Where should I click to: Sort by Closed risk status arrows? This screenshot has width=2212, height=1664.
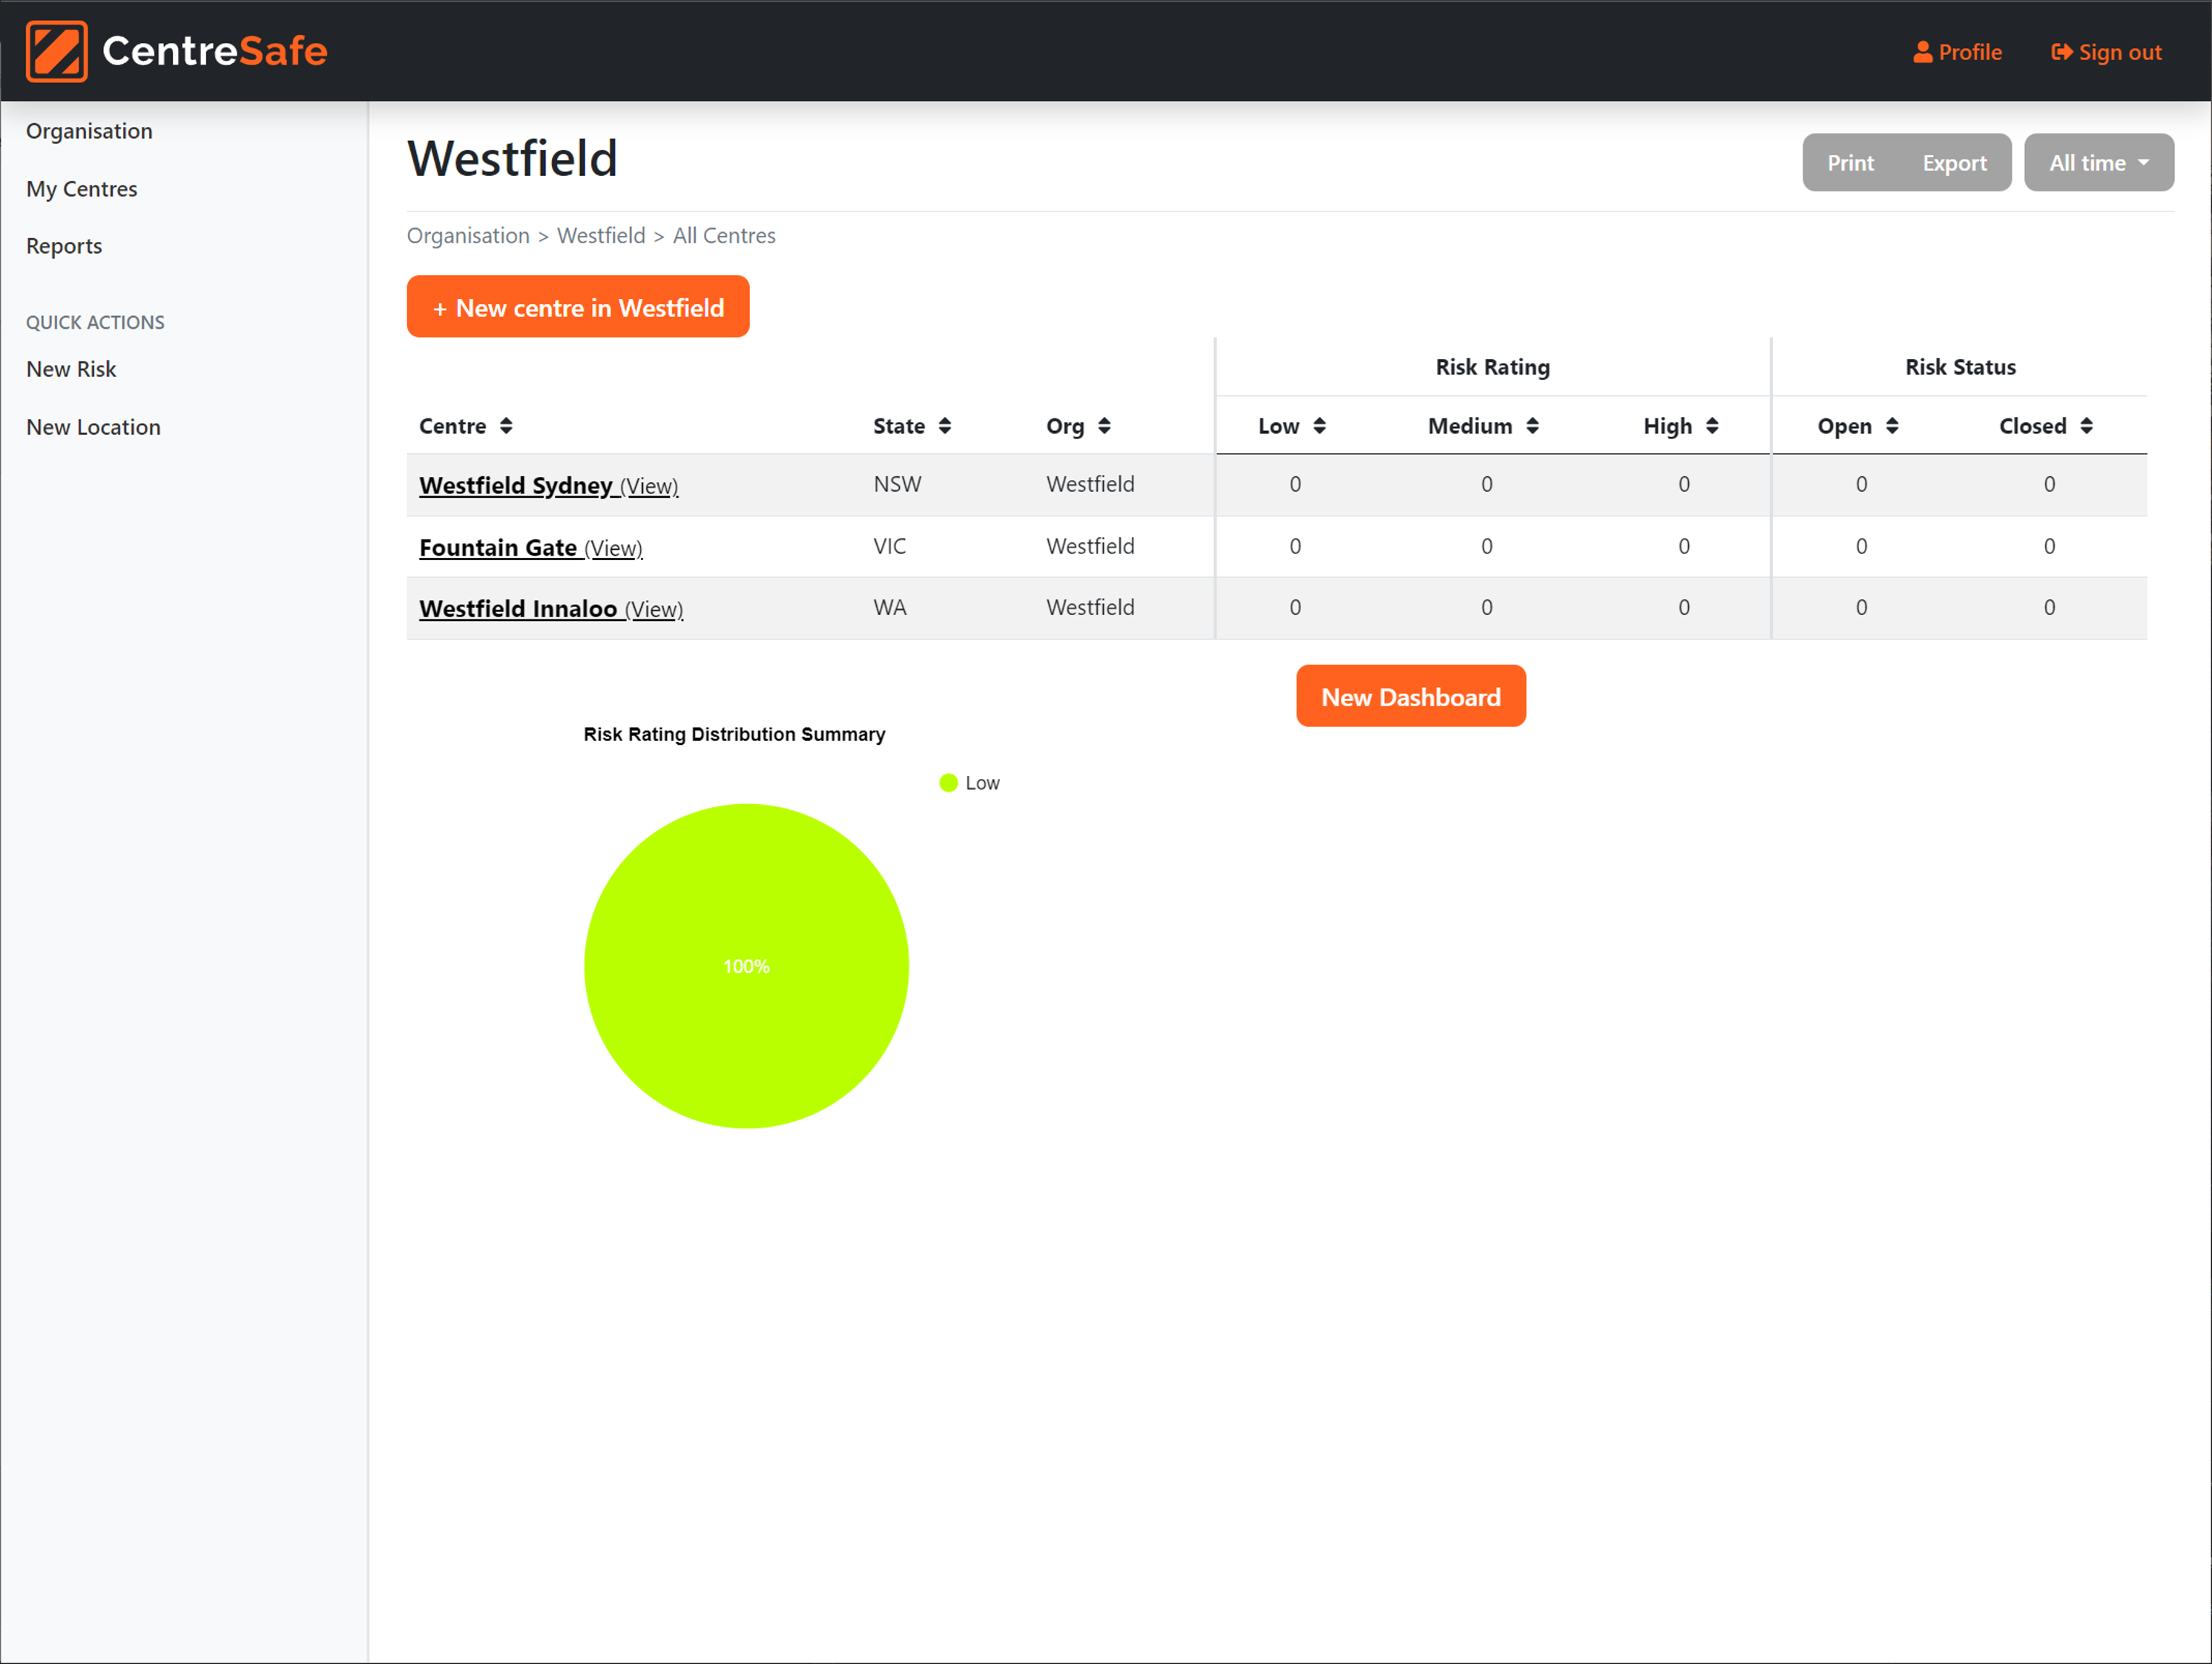click(x=2086, y=426)
